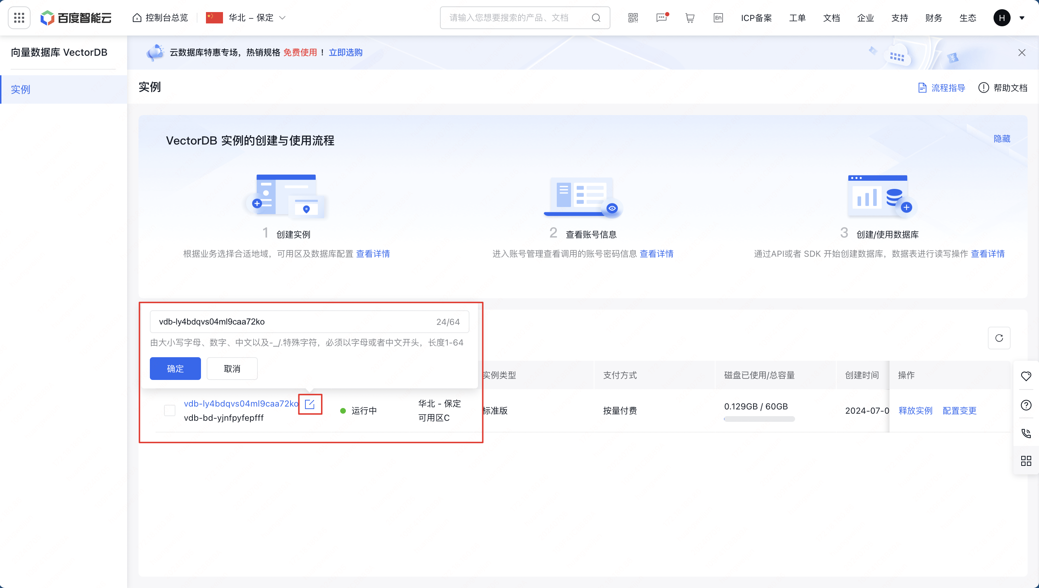
Task: Click the 按量付费 payment cell
Action: (x=620, y=410)
